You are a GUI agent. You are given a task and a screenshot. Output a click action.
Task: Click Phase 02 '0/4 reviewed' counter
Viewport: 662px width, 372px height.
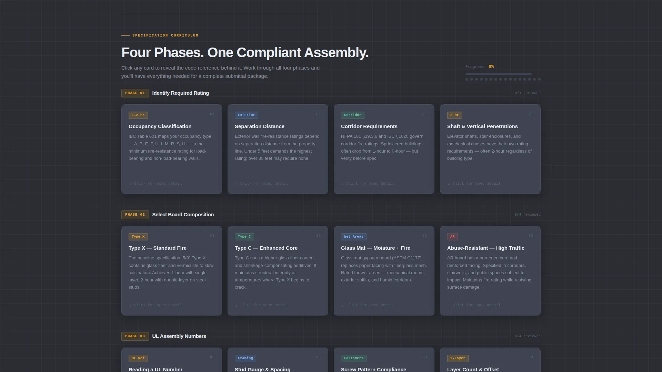(x=528, y=215)
